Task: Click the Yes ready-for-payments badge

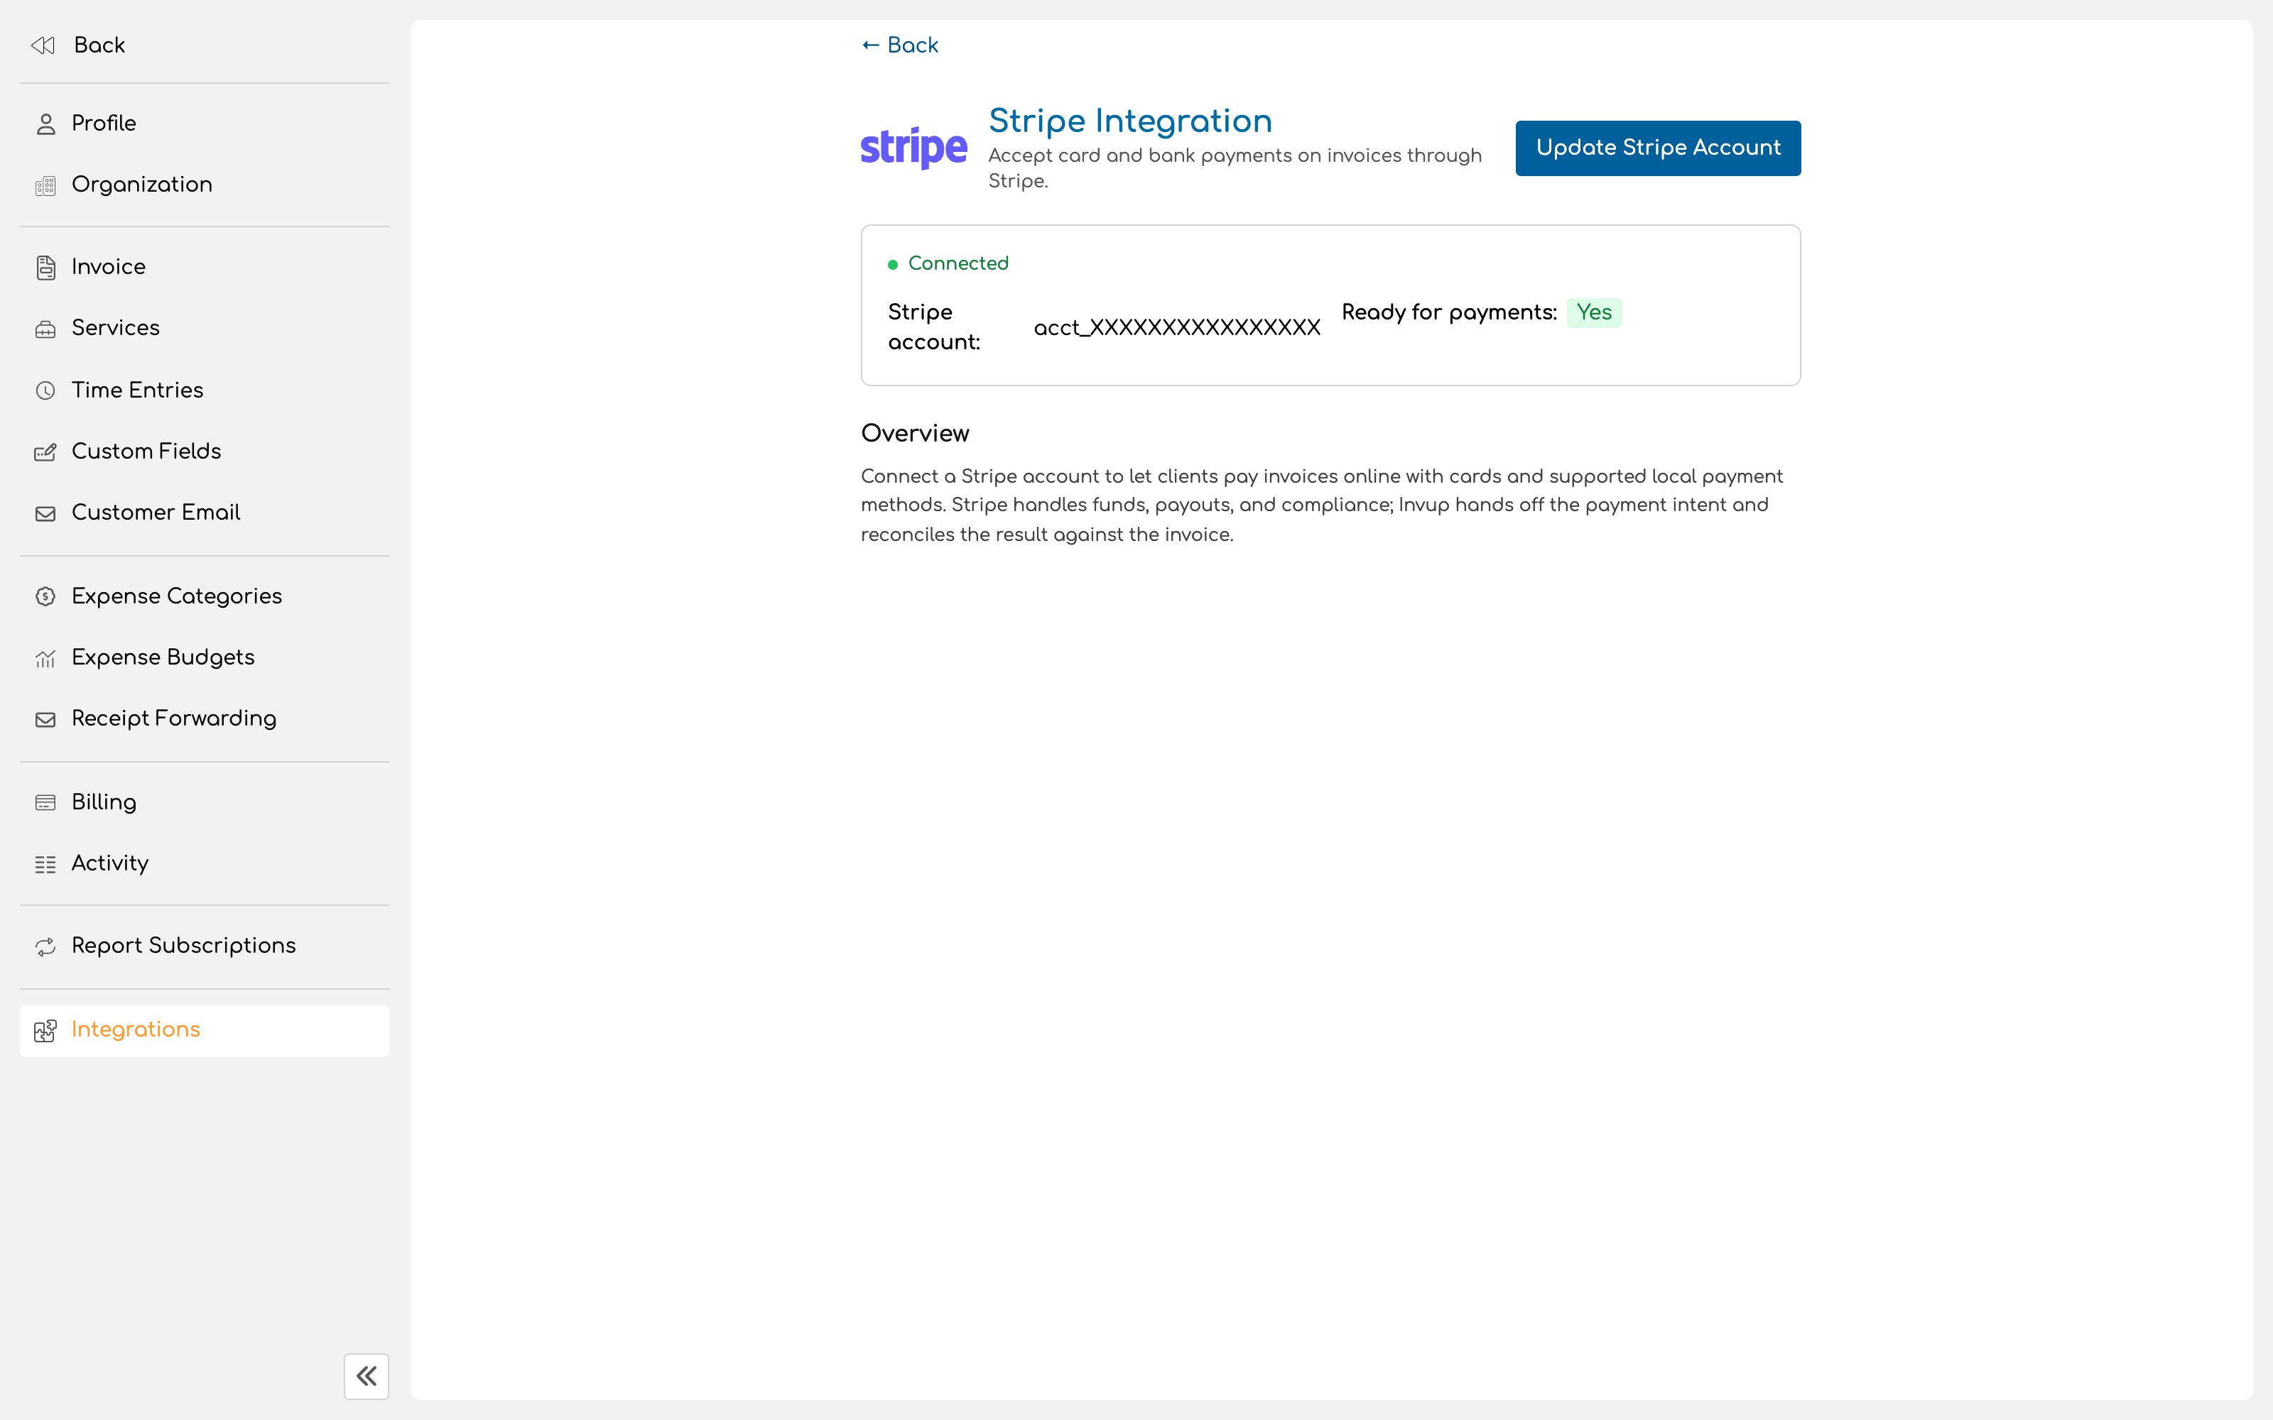Action: [1594, 312]
